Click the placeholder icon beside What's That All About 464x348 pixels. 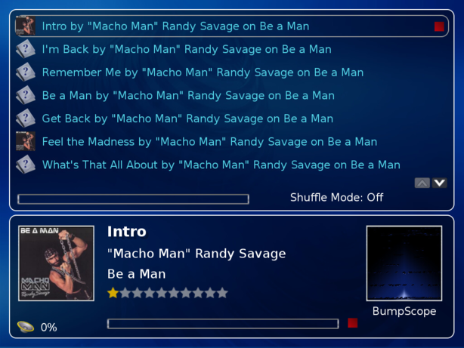(26, 164)
